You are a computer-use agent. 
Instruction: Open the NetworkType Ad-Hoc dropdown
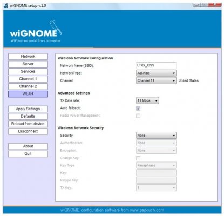[156, 73]
